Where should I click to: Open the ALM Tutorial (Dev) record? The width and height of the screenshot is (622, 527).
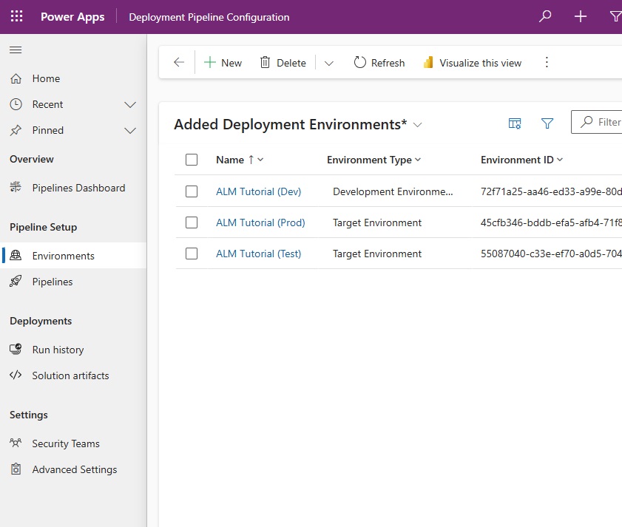pyautogui.click(x=258, y=191)
